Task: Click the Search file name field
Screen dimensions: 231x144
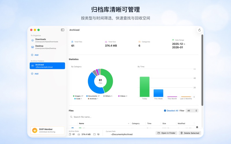Action: tap(115, 117)
